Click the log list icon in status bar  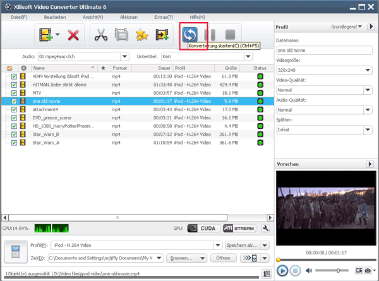click(x=267, y=273)
